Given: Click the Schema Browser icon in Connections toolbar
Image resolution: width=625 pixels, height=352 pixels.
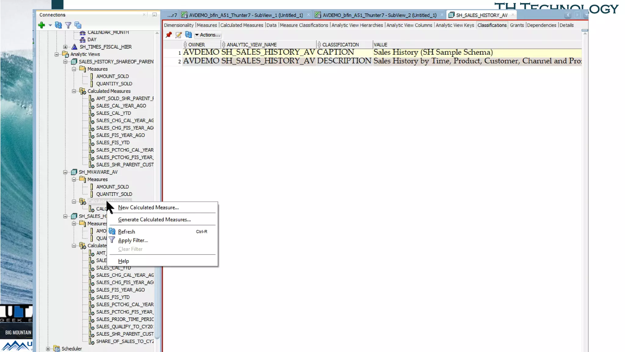Looking at the screenshot, I should 78,25.
